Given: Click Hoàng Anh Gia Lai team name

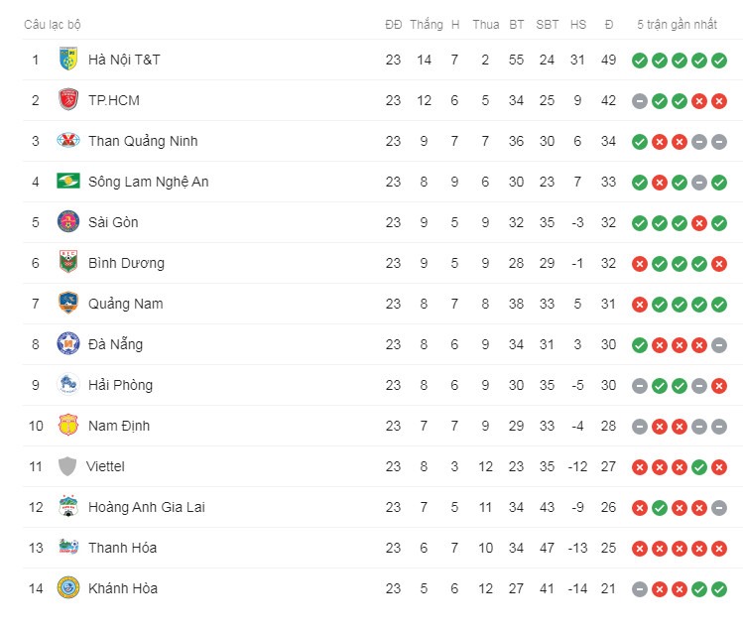Looking at the screenshot, I should coord(147,507).
